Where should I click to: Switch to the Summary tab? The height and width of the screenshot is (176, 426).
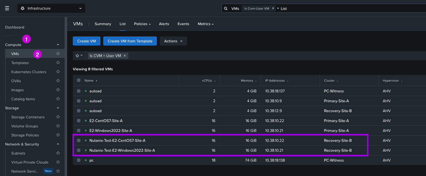(103, 24)
